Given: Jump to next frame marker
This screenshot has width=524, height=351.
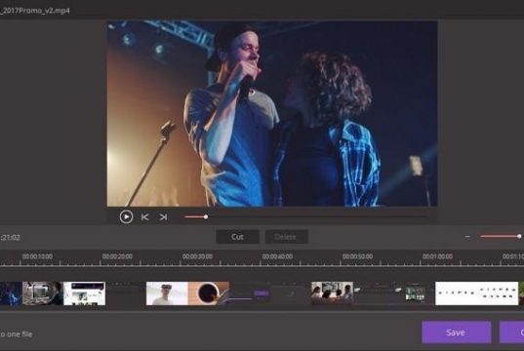Looking at the screenshot, I should (163, 217).
